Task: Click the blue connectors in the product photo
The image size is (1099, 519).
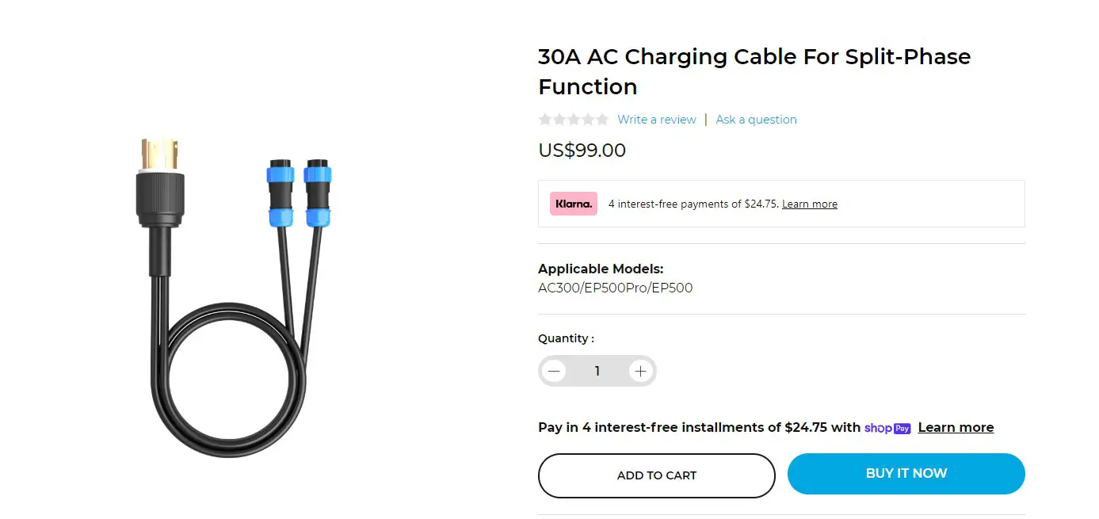Action: point(294,195)
